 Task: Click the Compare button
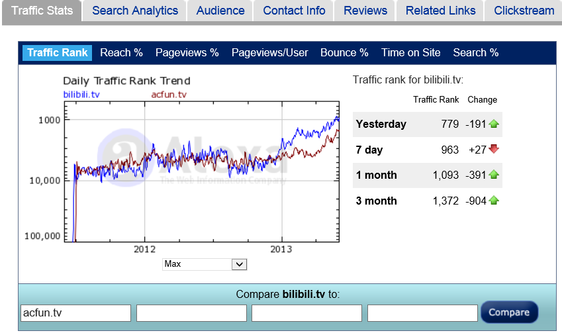coord(509,312)
